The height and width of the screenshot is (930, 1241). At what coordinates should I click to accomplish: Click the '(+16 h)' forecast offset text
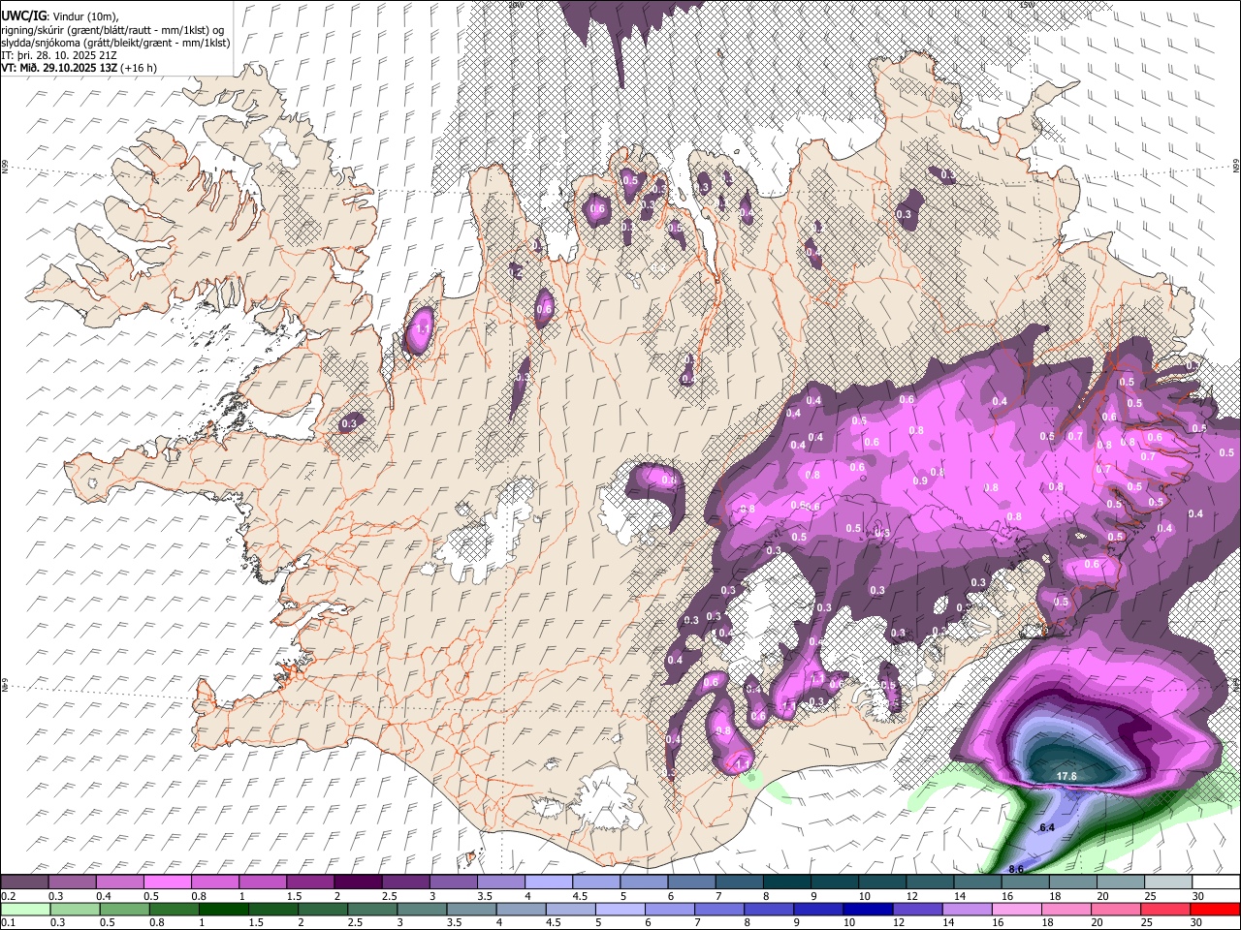(x=140, y=68)
